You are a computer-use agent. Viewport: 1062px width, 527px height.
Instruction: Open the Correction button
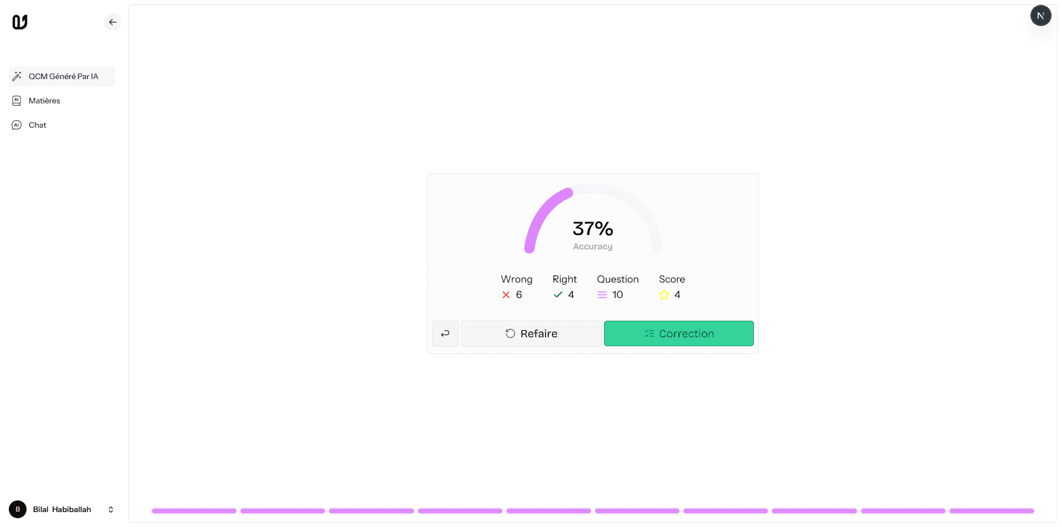pyautogui.click(x=679, y=333)
